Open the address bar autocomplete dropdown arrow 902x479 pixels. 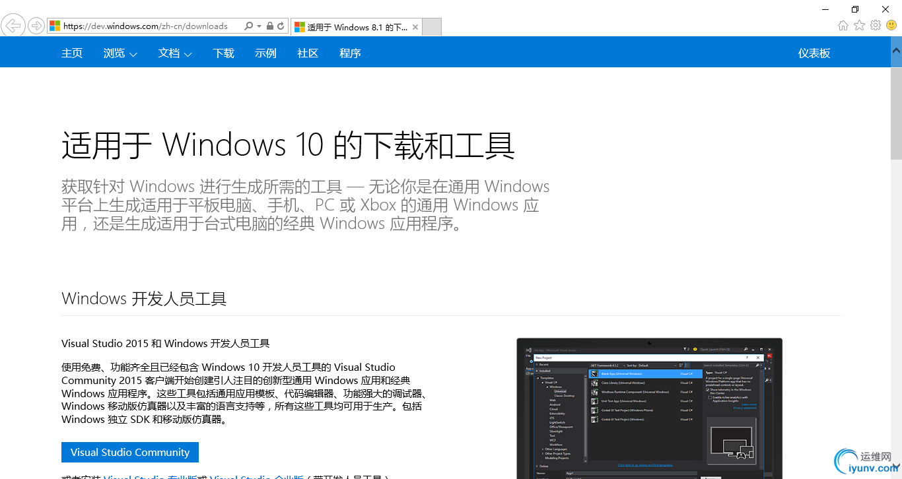(x=259, y=26)
